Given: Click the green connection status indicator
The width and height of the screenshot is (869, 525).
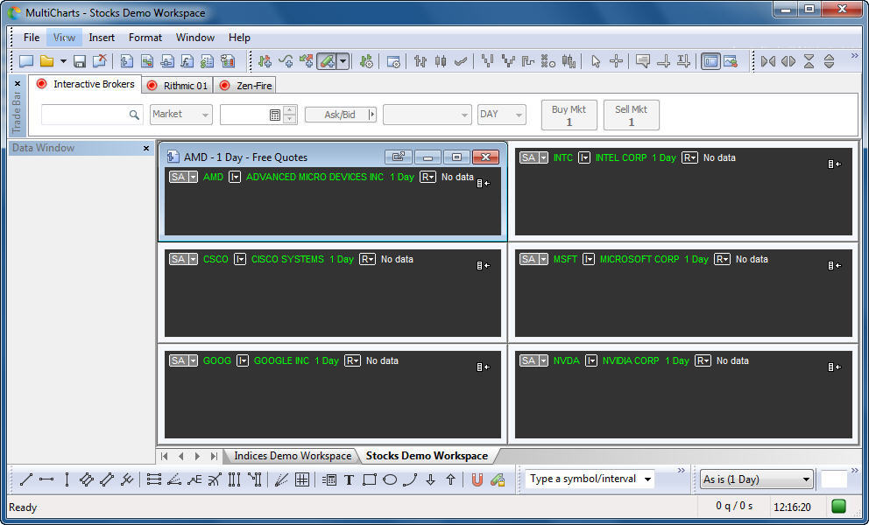Looking at the screenshot, I should click(x=839, y=506).
